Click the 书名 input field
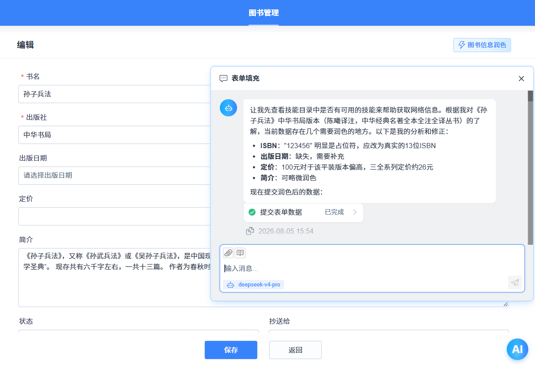 point(114,94)
